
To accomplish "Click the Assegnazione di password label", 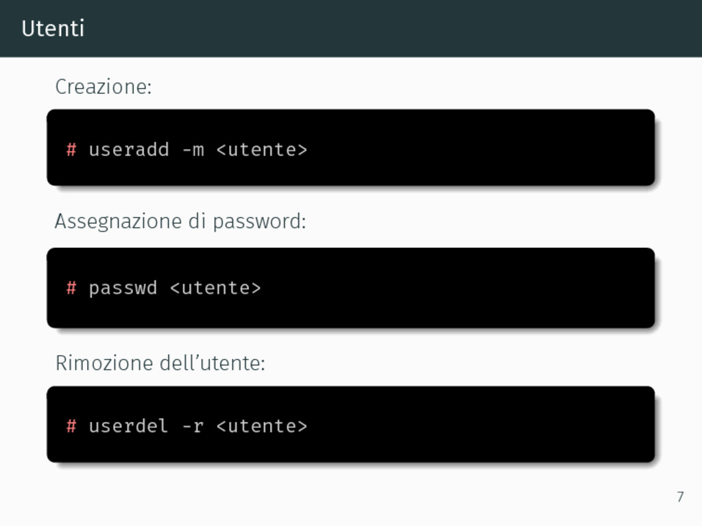I will [180, 221].
